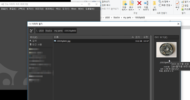
Task: Click 편집 in Explorer ribbon open group
Action: click(185, 6)
